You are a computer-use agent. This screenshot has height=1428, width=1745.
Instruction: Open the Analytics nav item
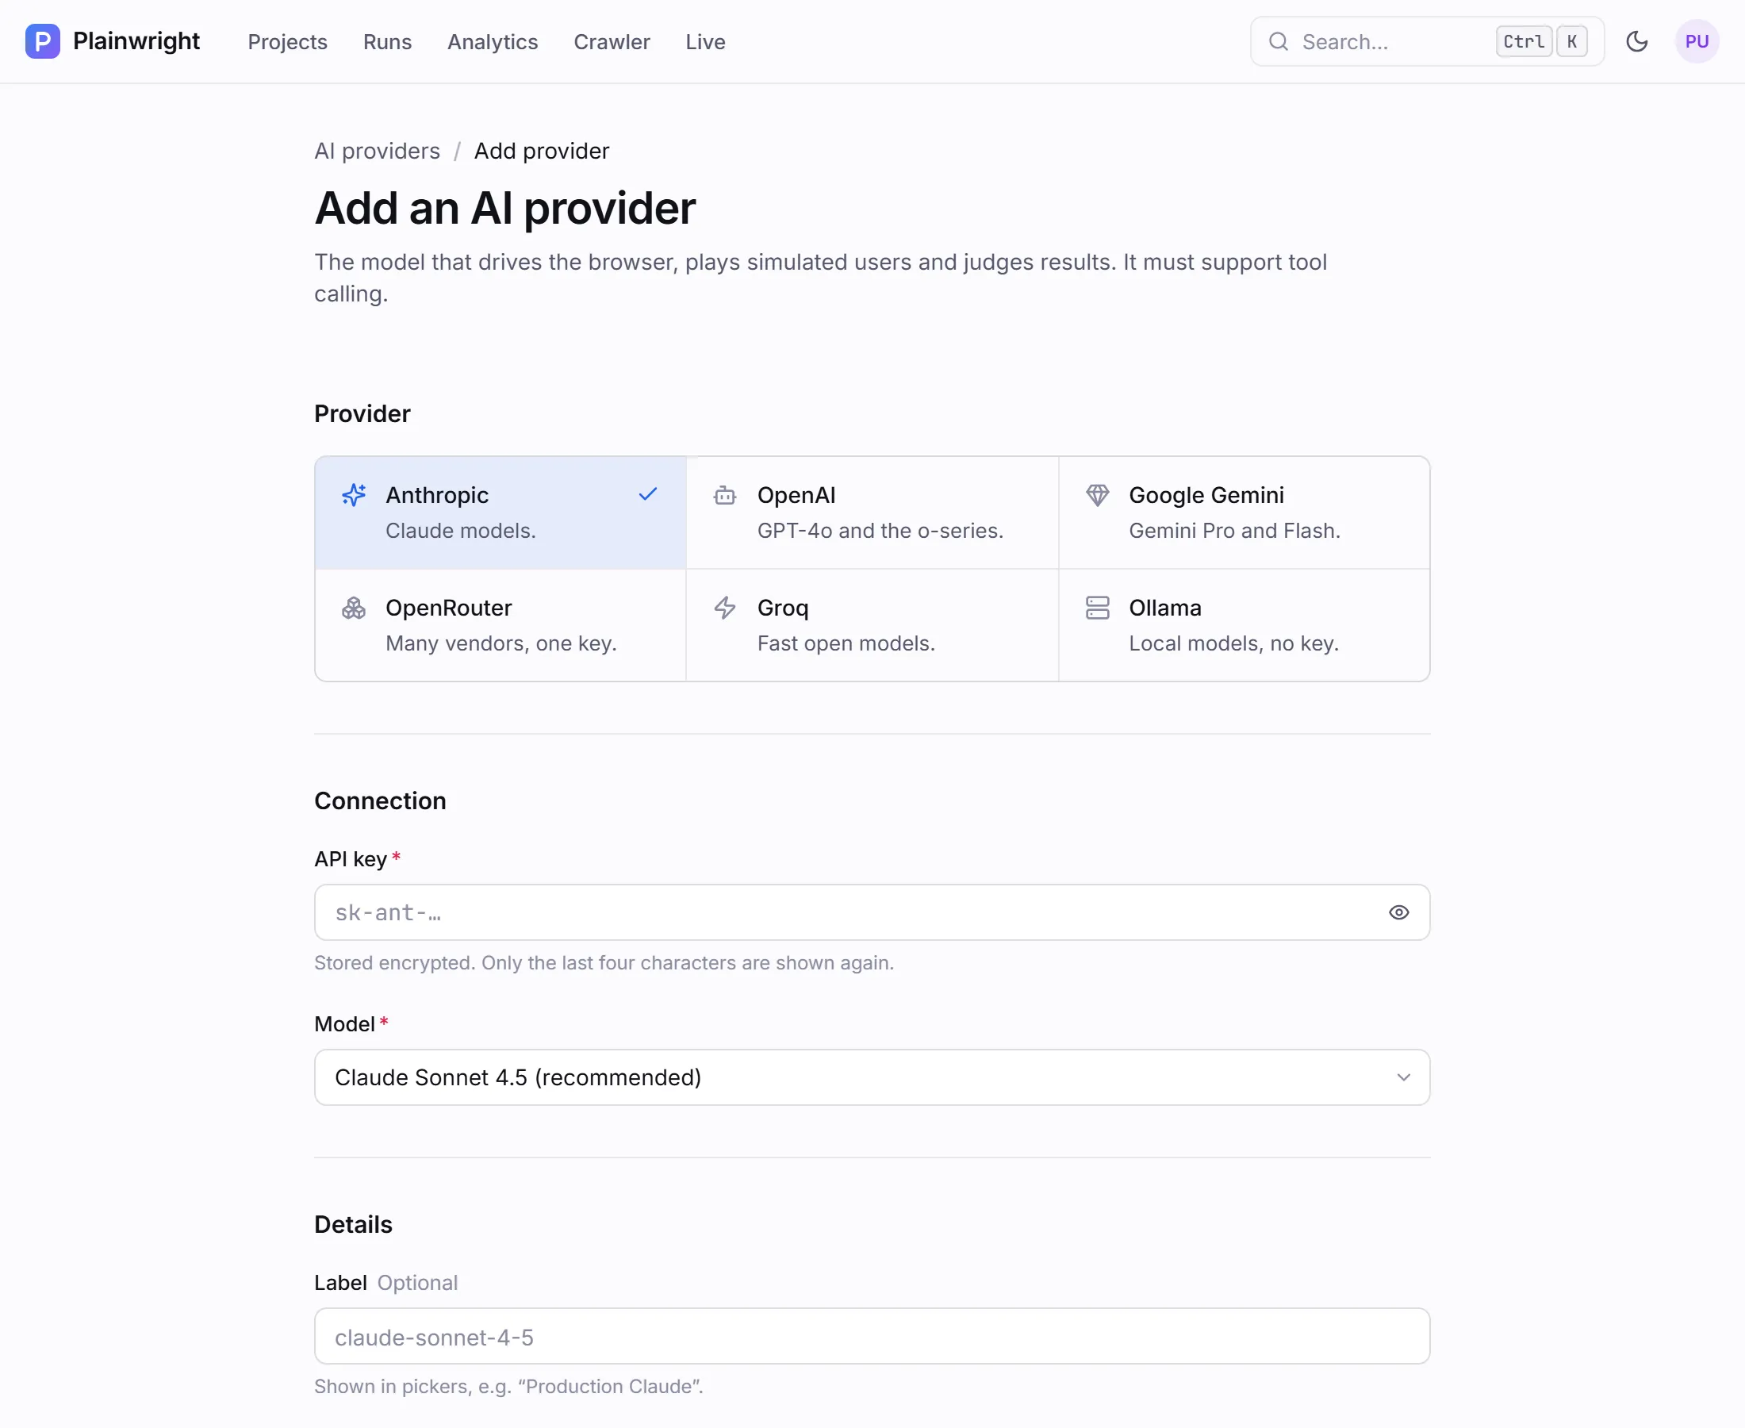(493, 41)
